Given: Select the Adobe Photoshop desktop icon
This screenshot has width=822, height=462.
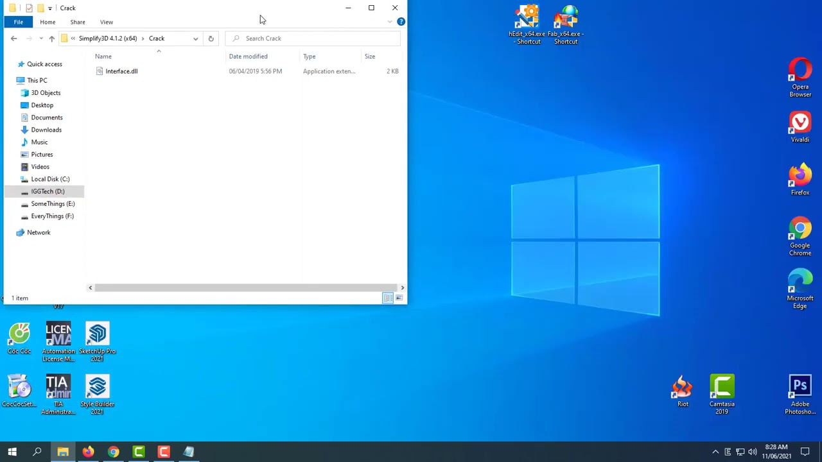Looking at the screenshot, I should point(800,395).
